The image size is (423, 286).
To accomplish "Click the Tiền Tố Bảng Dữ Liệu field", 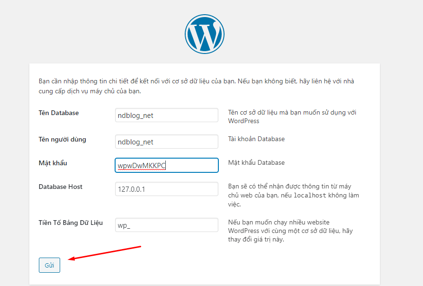I will (166, 225).
